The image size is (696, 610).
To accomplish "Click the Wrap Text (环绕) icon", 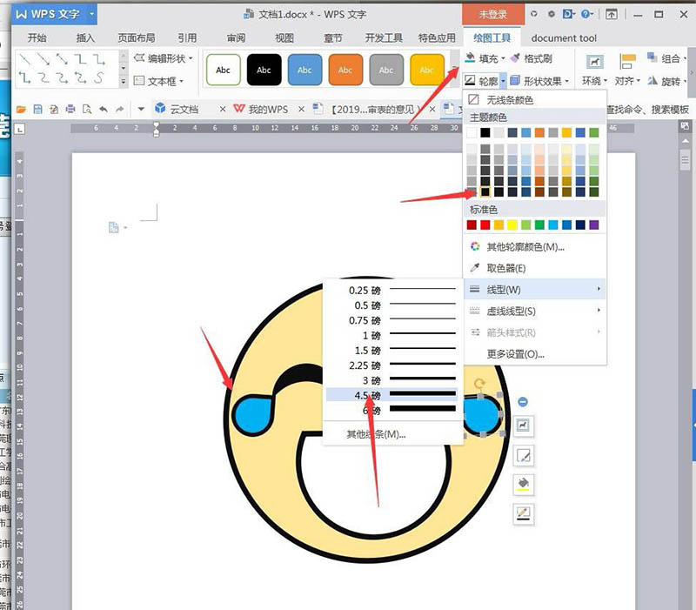I will pyautogui.click(x=594, y=62).
